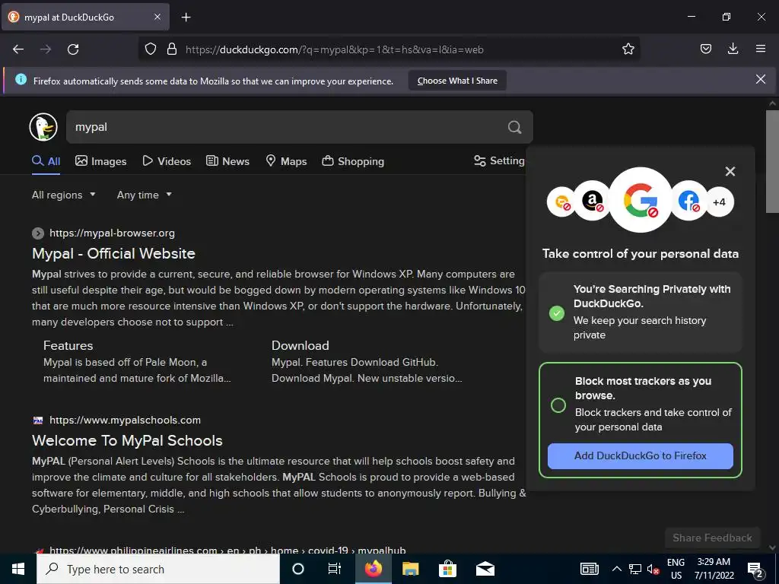Screen dimensions: 779x584
Task: Click the blocked Google tracker icon
Action: (x=641, y=200)
